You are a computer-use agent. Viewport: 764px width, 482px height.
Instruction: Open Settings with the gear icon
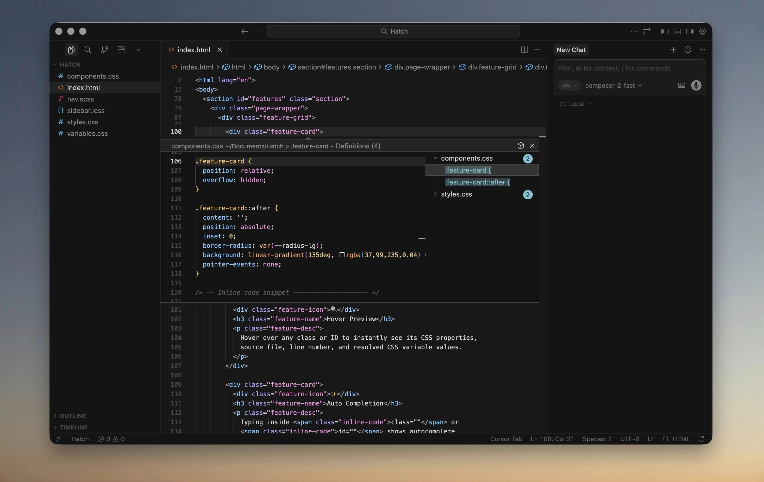703,31
